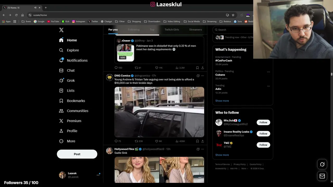
Task: Switch to the For you tab
Action: pyautogui.click(x=113, y=30)
